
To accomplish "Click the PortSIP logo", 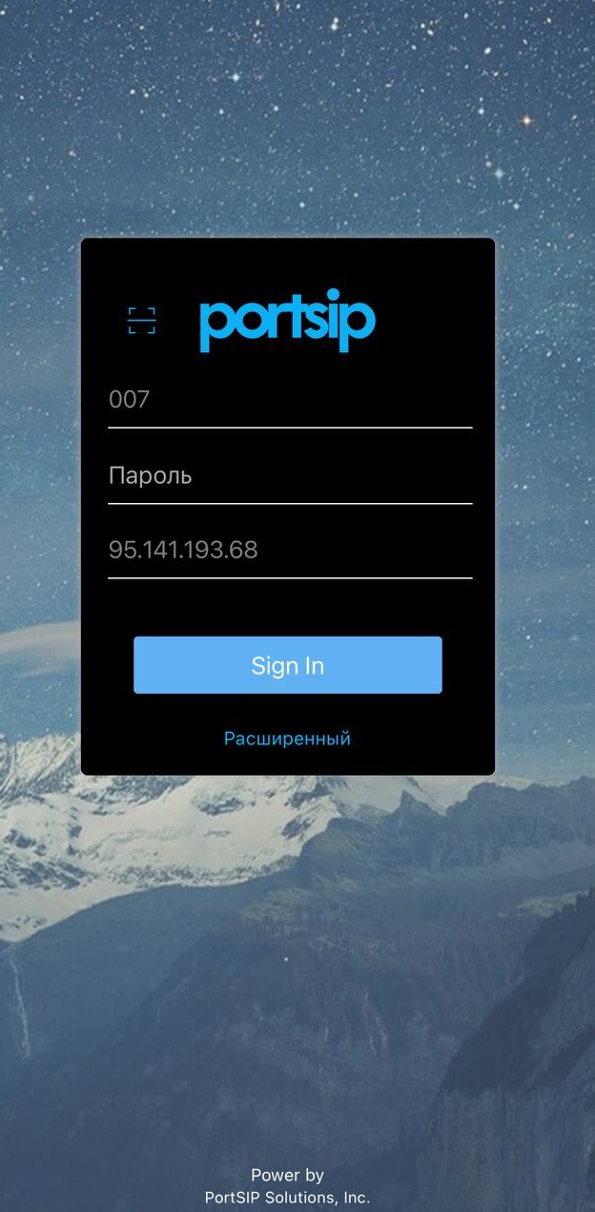I will (287, 321).
